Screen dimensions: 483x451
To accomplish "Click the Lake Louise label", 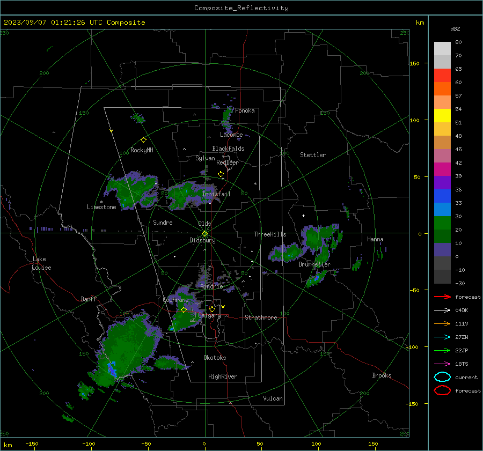I will point(41,263).
